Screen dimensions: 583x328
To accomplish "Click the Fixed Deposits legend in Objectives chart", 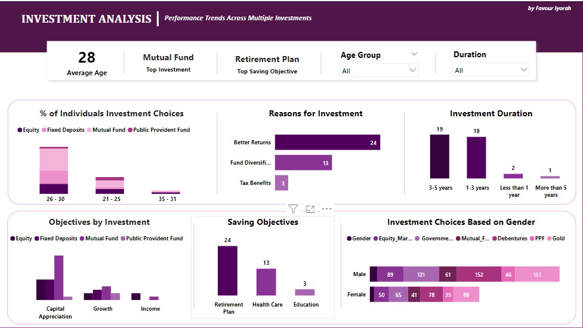I will tap(37, 239).
